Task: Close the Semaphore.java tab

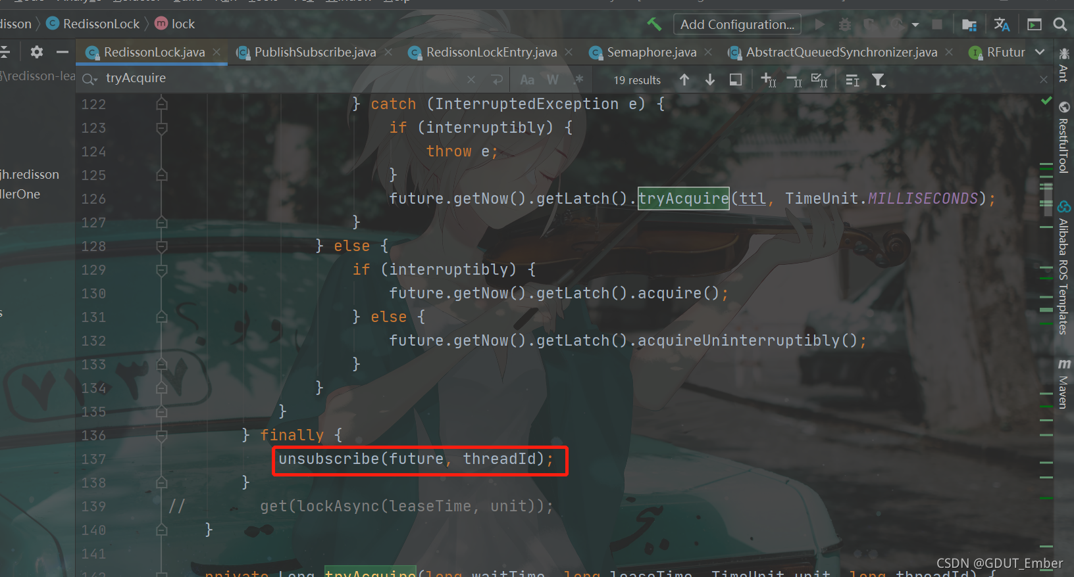Action: pyautogui.click(x=708, y=52)
